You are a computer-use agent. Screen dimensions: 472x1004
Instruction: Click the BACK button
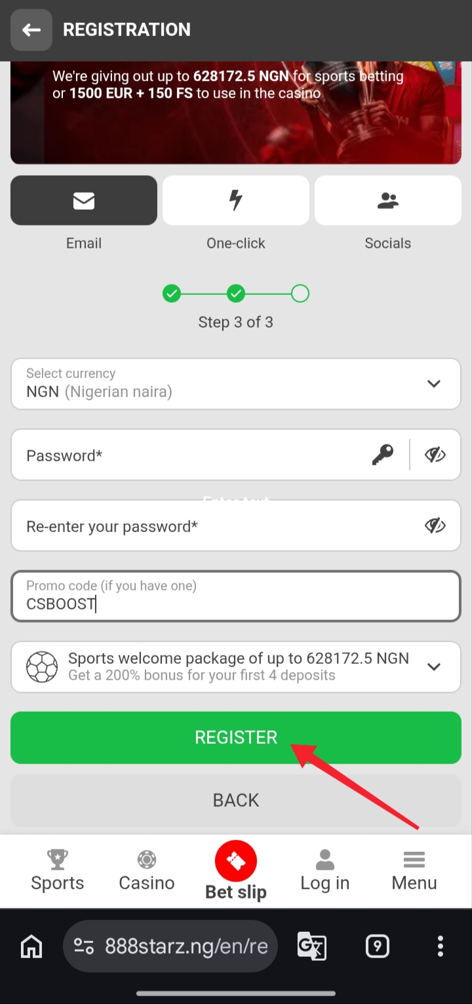tap(236, 800)
